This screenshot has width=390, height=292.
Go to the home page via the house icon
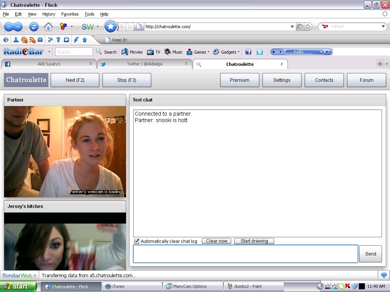coord(48,27)
